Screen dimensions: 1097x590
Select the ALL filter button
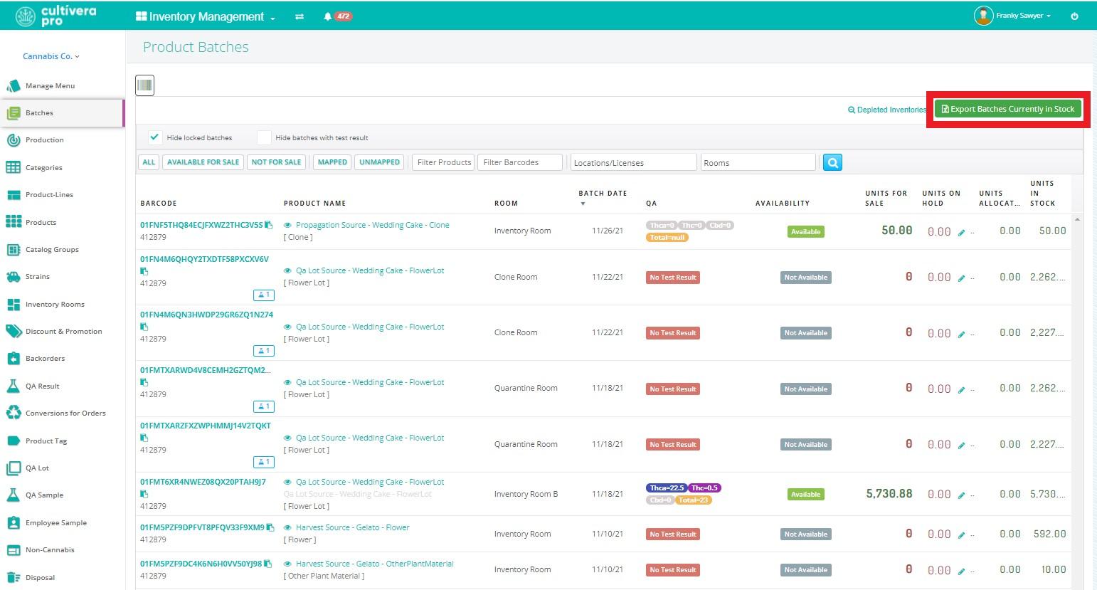tap(149, 162)
